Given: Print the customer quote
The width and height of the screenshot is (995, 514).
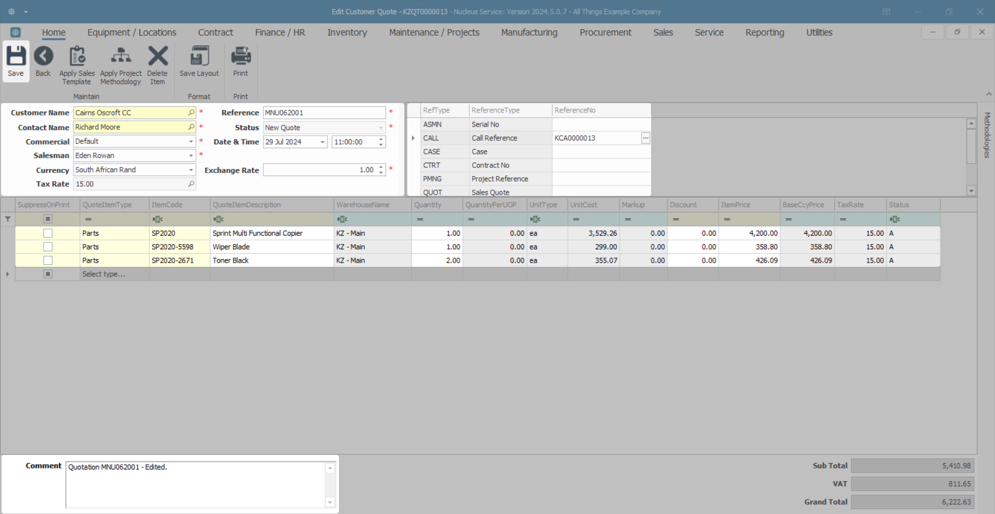Looking at the screenshot, I should (240, 62).
